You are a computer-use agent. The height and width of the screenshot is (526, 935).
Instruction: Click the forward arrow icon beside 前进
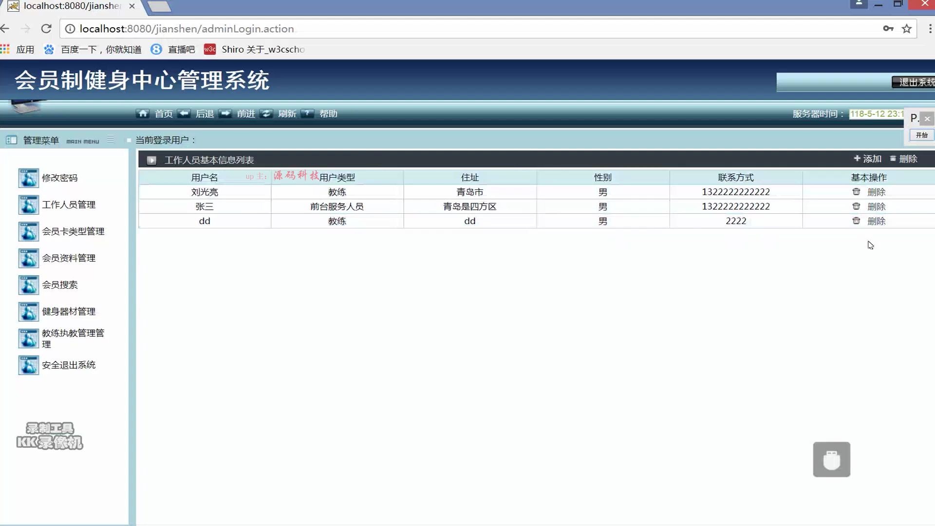pyautogui.click(x=225, y=113)
